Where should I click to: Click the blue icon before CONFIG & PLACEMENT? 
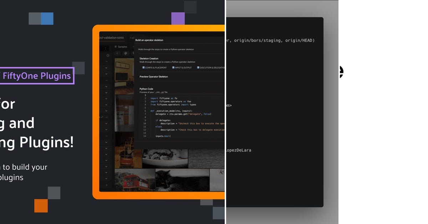click(143, 68)
